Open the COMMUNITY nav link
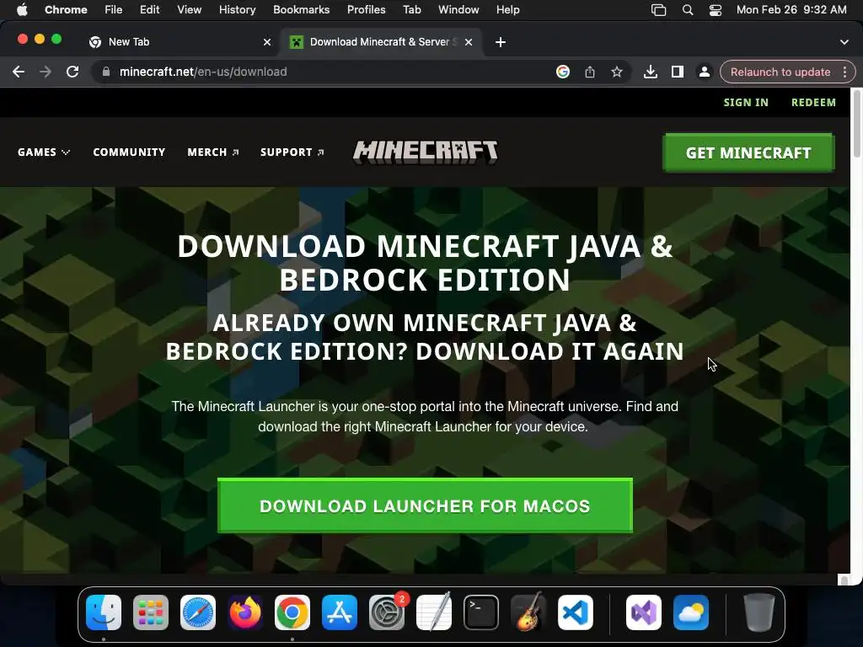863x647 pixels. click(x=129, y=152)
